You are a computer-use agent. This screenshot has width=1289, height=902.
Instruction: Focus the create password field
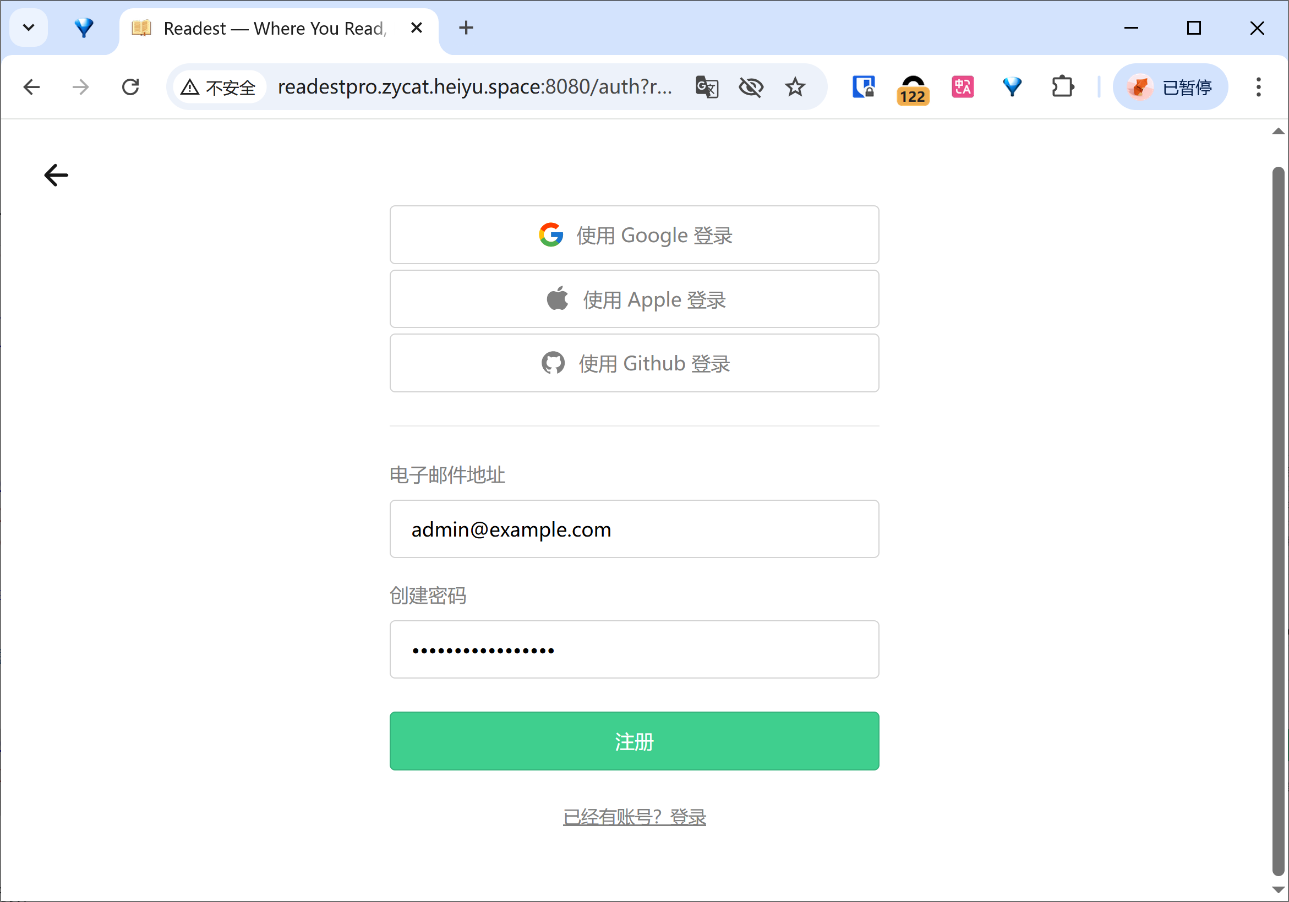(634, 649)
